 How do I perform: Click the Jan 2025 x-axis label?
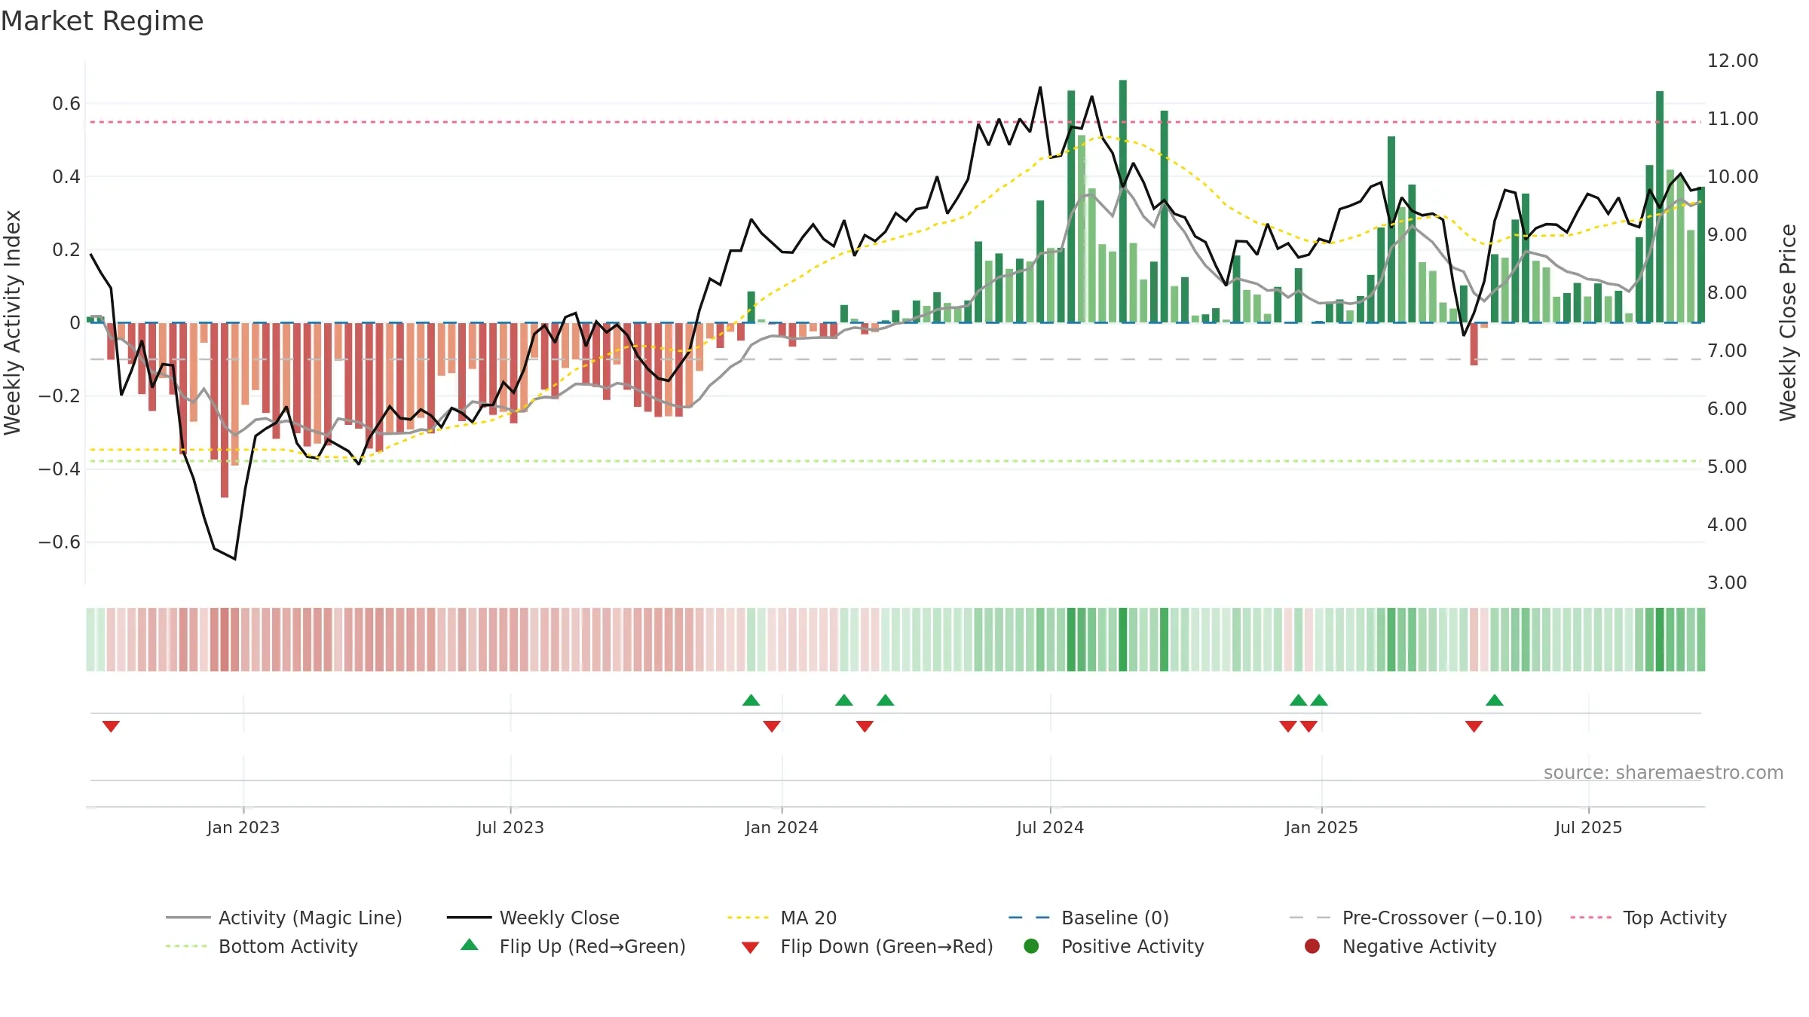coord(1321,827)
